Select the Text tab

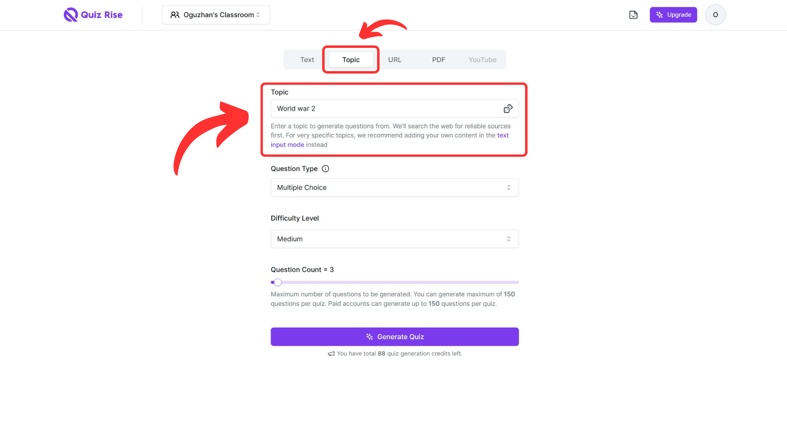pyautogui.click(x=307, y=59)
